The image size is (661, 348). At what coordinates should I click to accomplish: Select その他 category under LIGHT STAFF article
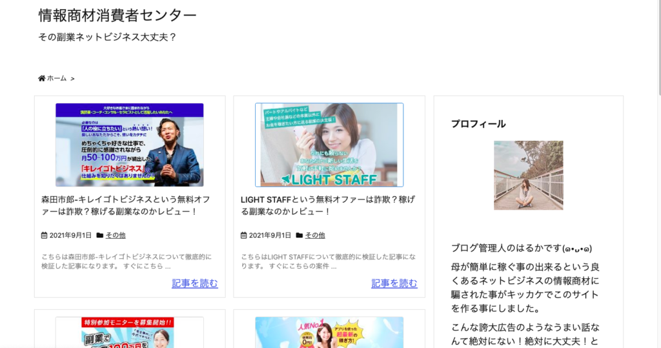pyautogui.click(x=315, y=236)
